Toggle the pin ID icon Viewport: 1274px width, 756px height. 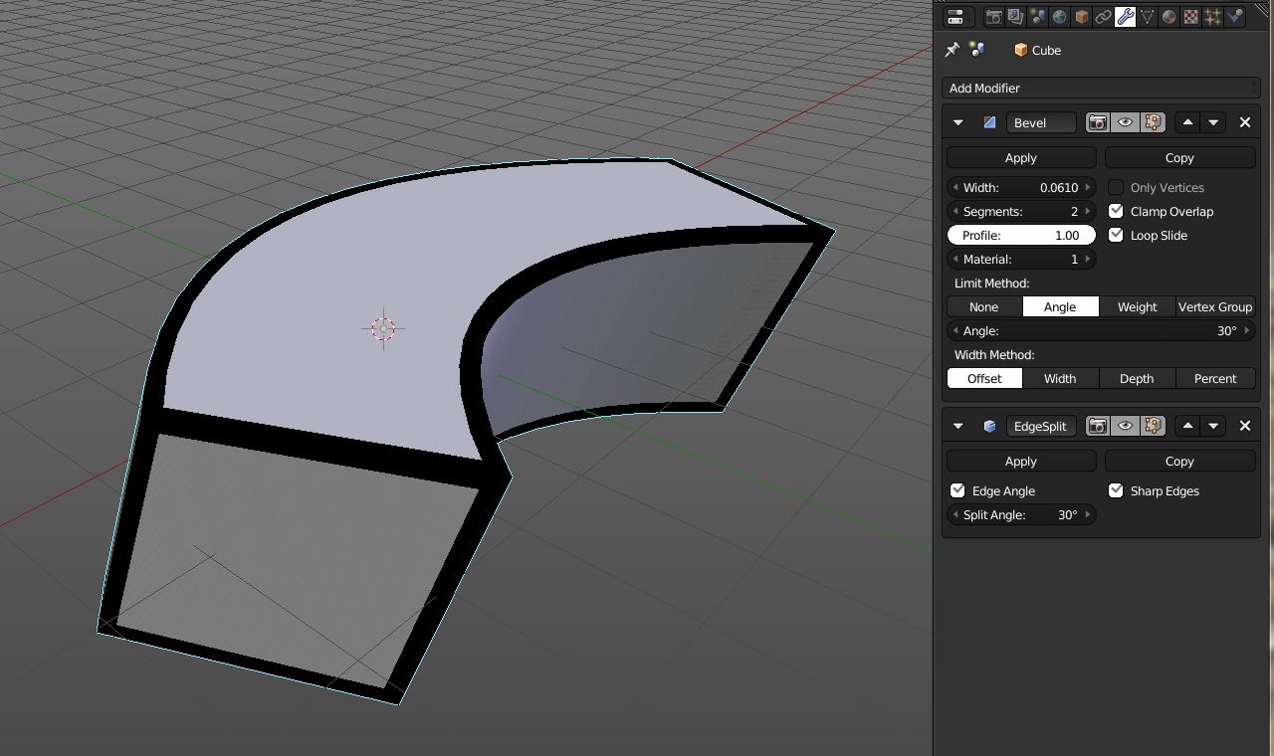(x=953, y=50)
